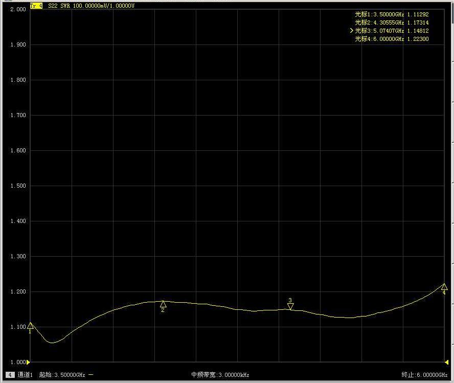Select marker 2 triangle on the trace
This screenshot has width=454, height=383.
click(x=163, y=304)
